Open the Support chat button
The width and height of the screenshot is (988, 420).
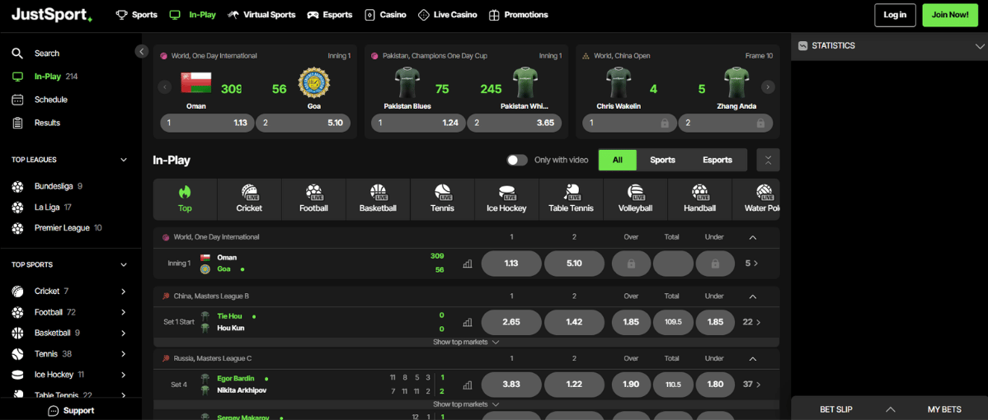coord(71,411)
